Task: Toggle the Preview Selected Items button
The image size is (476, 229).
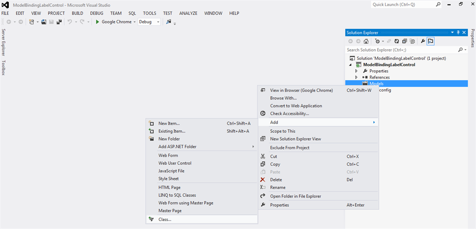Action: [430, 41]
